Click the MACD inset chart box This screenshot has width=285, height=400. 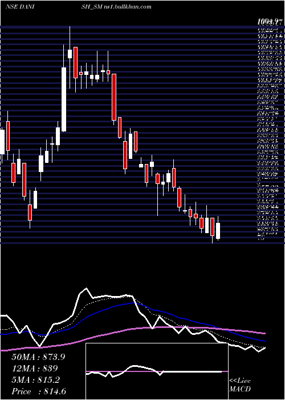click(157, 371)
